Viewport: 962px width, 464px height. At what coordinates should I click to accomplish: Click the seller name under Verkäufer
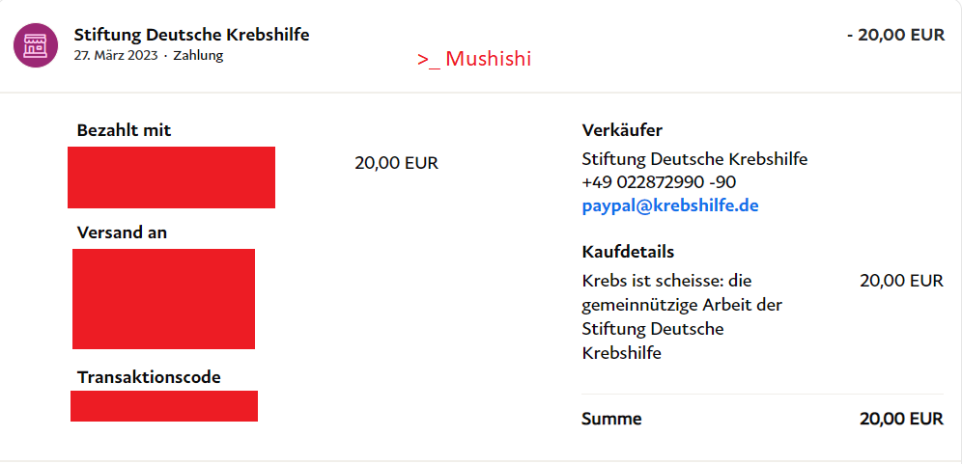[x=694, y=159]
